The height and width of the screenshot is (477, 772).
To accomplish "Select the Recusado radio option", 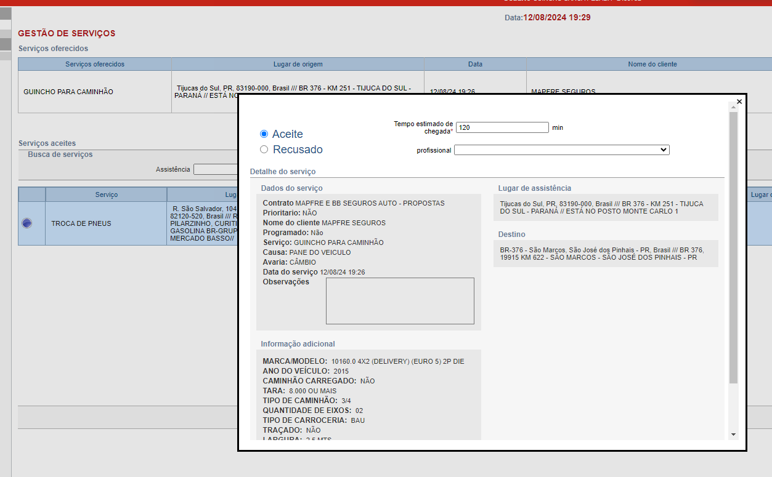I will [264, 149].
